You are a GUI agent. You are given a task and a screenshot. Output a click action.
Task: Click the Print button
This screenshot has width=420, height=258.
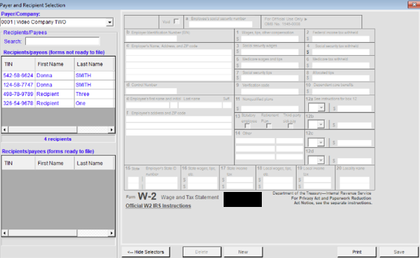[x=357, y=252]
